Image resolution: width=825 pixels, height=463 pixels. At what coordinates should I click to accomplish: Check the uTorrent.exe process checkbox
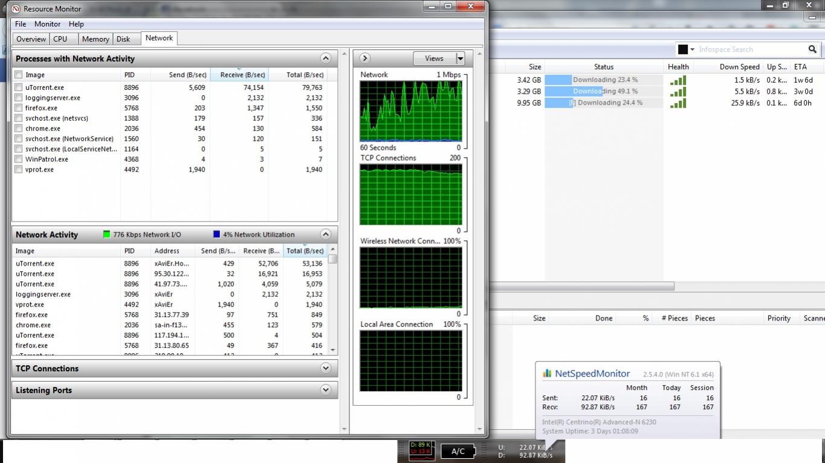tap(19, 88)
